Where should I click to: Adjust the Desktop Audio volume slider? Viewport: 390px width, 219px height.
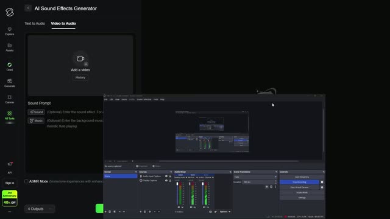click(177, 194)
